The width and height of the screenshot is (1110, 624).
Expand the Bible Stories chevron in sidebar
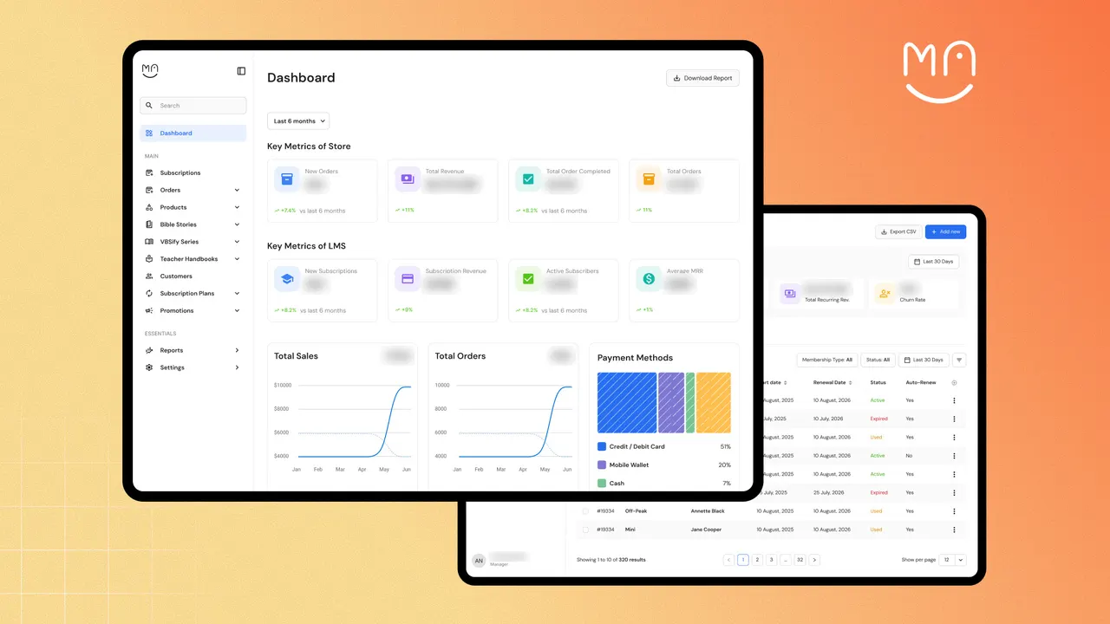click(x=237, y=224)
